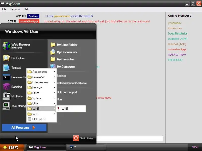Click the smiley start button
Screen dimensions: 202x151
coord(12,147)
